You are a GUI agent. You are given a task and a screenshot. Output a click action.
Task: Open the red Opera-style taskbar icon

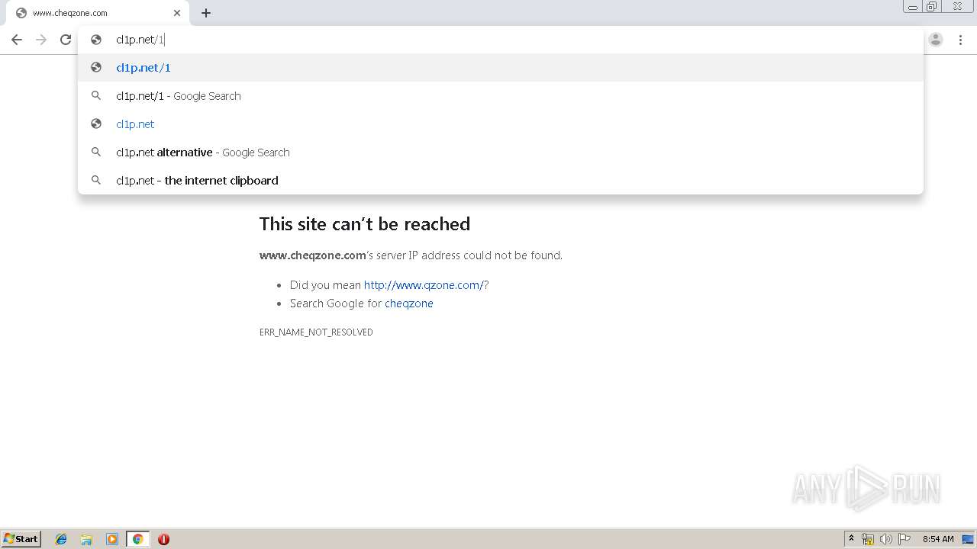(x=163, y=539)
